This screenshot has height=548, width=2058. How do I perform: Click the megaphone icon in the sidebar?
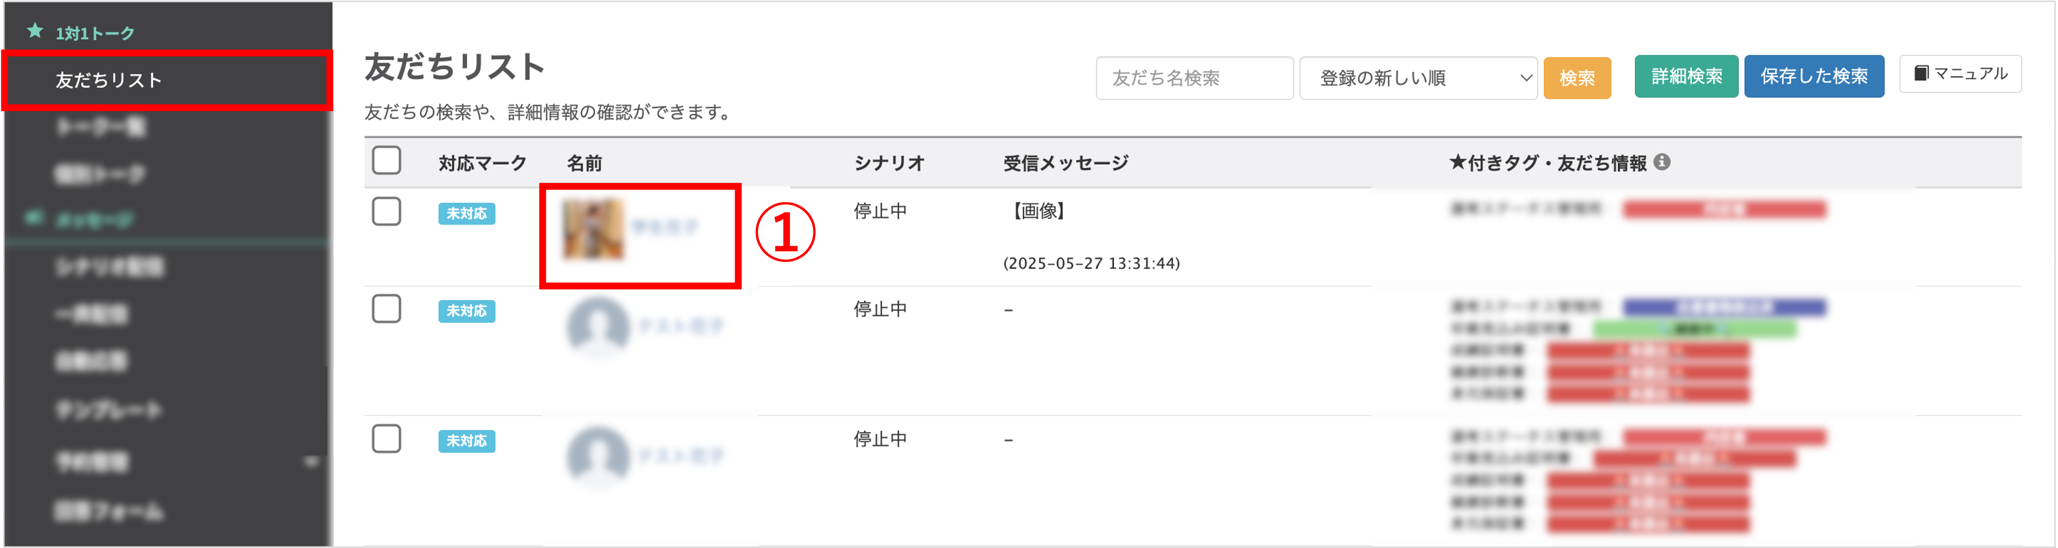(x=34, y=218)
